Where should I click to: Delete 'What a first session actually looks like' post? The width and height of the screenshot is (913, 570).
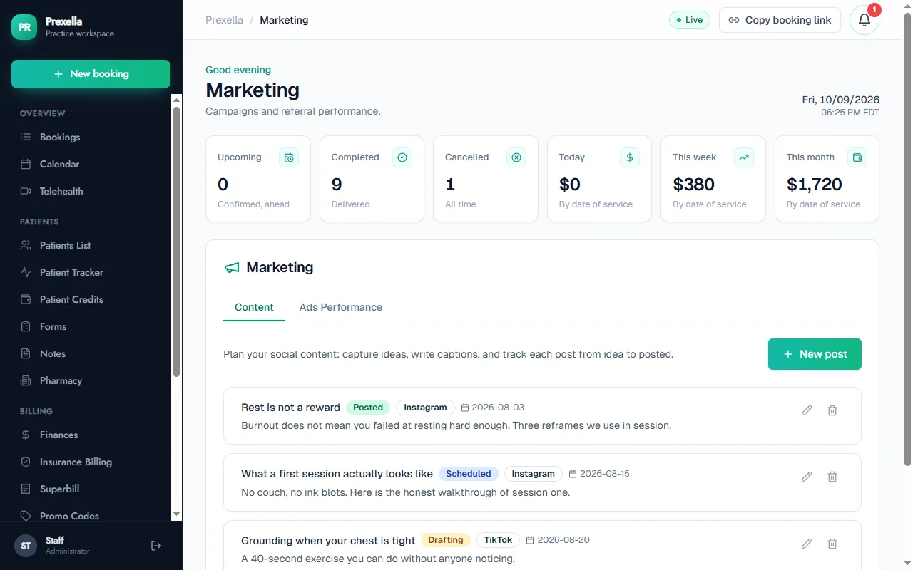[832, 477]
